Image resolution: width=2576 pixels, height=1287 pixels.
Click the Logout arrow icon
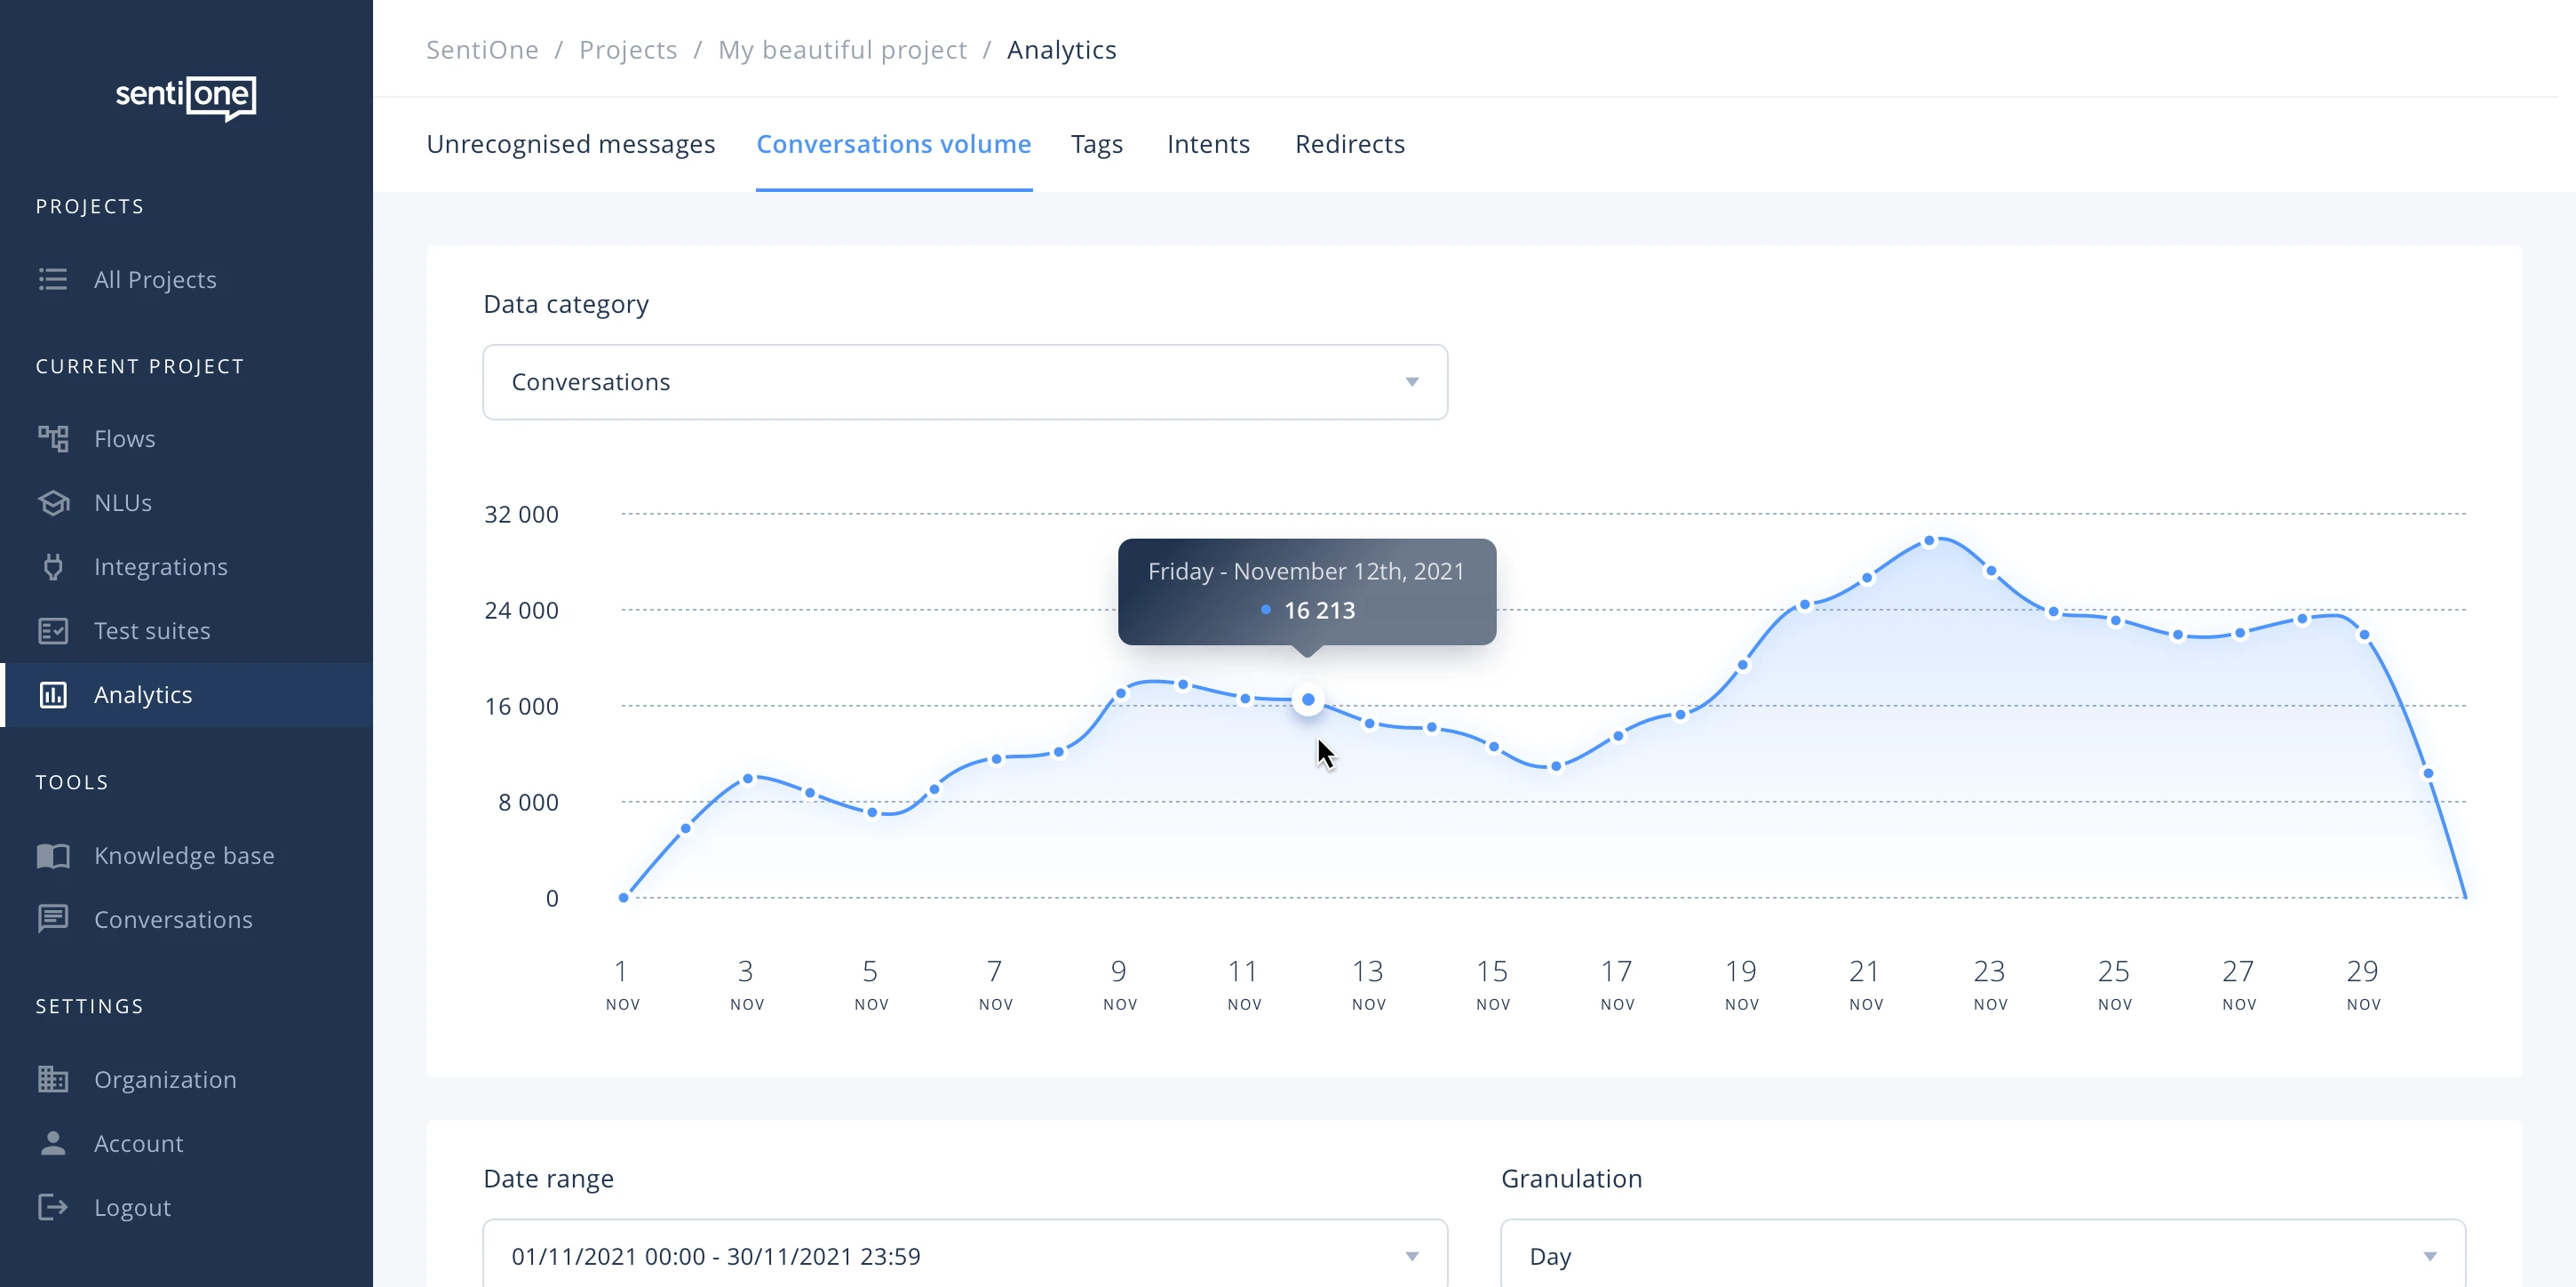click(x=53, y=1207)
